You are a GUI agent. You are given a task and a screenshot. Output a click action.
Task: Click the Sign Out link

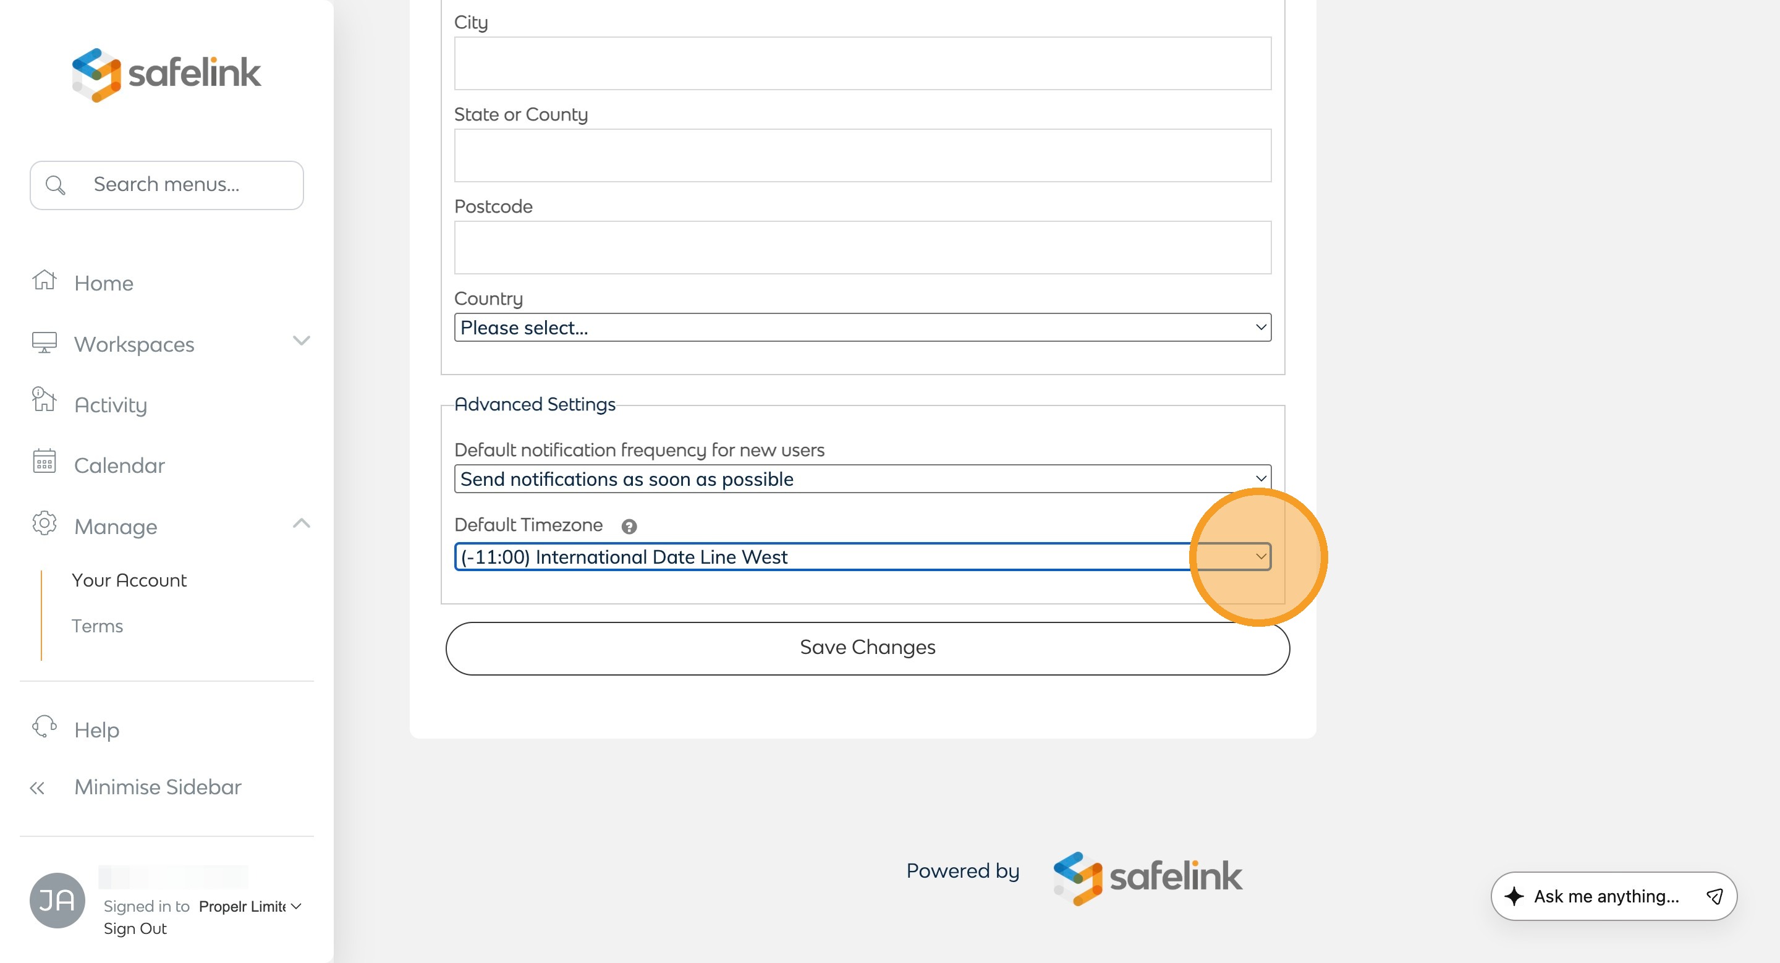coord(135,928)
